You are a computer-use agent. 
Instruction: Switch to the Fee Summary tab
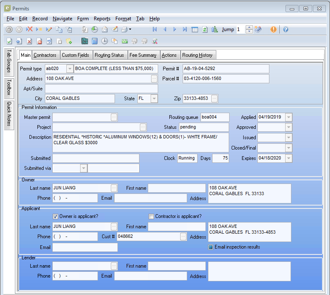[143, 55]
